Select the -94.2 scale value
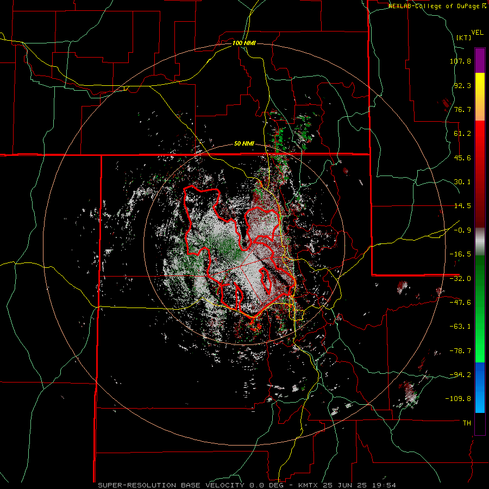The width and height of the screenshot is (489, 489). point(460,375)
